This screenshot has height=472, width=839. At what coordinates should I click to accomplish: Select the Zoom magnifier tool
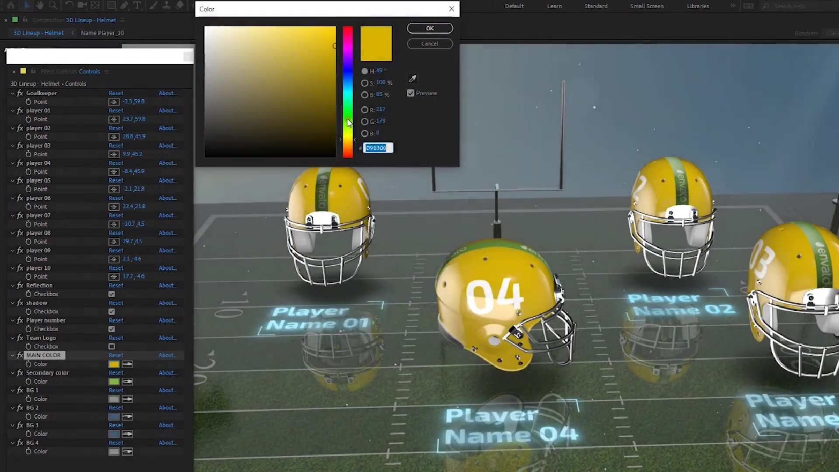click(x=53, y=5)
